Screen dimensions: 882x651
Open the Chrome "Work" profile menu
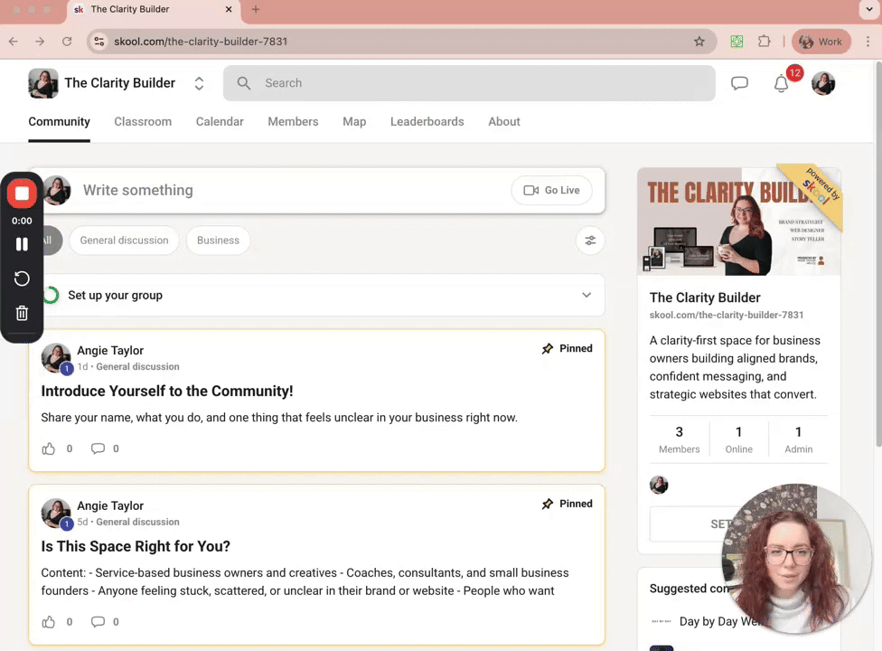click(821, 41)
